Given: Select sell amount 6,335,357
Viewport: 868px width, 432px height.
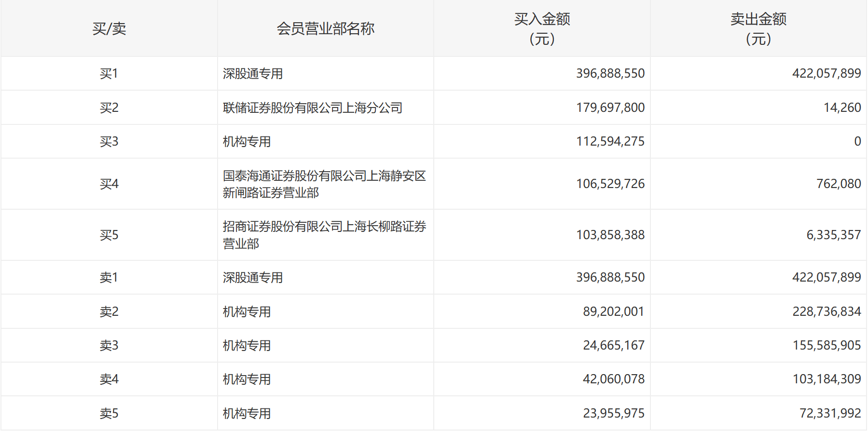Looking at the screenshot, I should [833, 235].
